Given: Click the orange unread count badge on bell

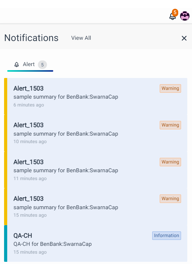Looking at the screenshot, I should click(x=175, y=13).
